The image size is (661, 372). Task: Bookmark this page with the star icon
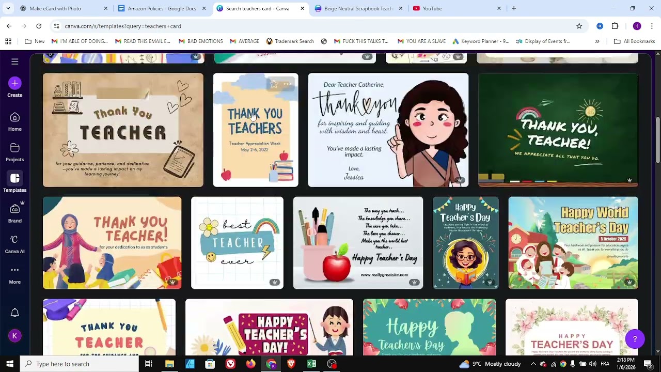point(579,26)
